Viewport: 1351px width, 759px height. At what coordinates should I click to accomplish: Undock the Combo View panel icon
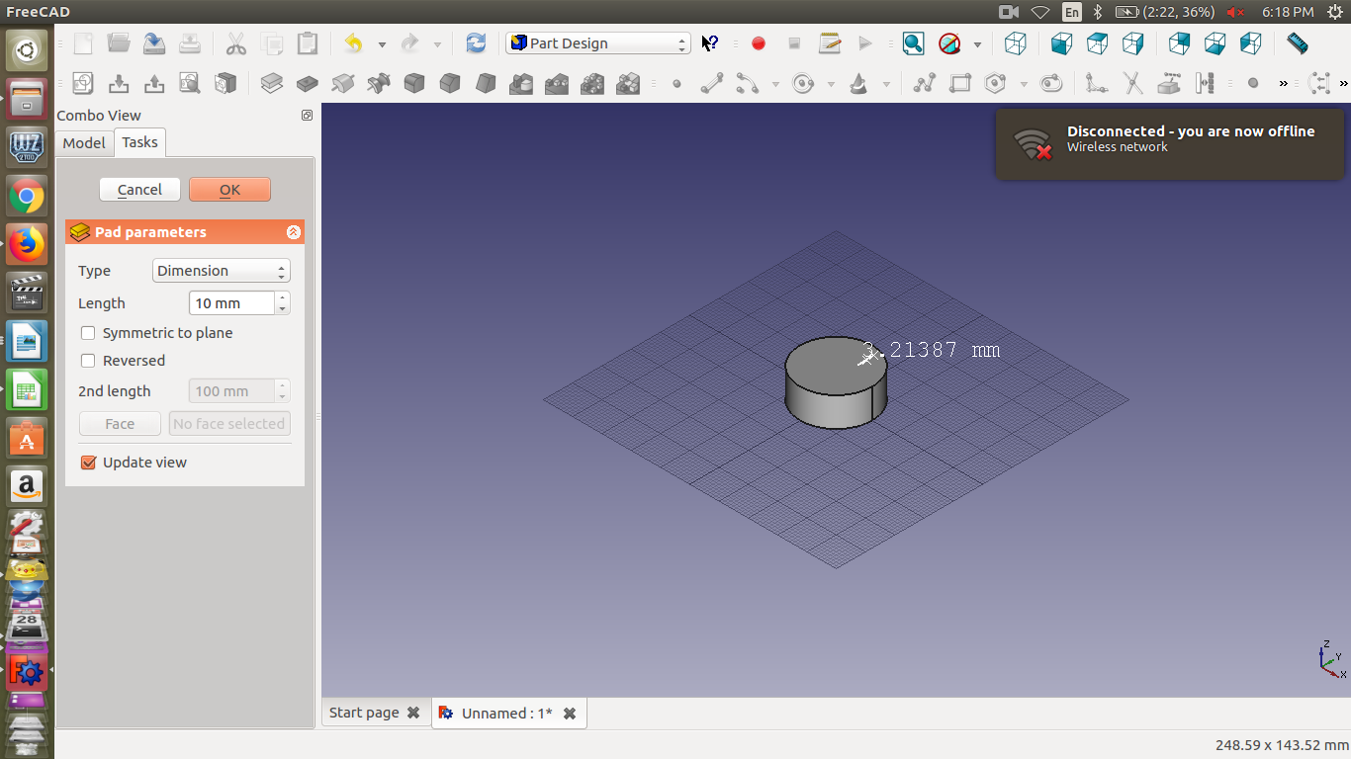click(307, 116)
